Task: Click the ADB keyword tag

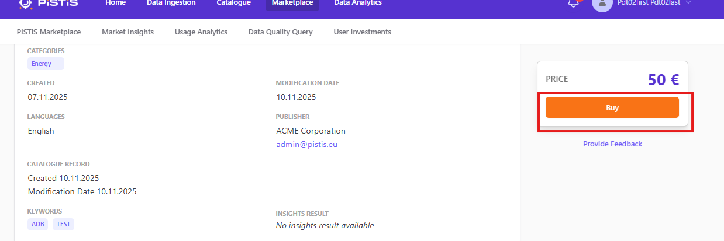Action: coord(38,224)
